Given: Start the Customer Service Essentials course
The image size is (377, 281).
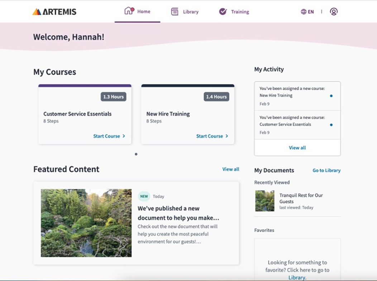Looking at the screenshot, I should click(x=106, y=136).
